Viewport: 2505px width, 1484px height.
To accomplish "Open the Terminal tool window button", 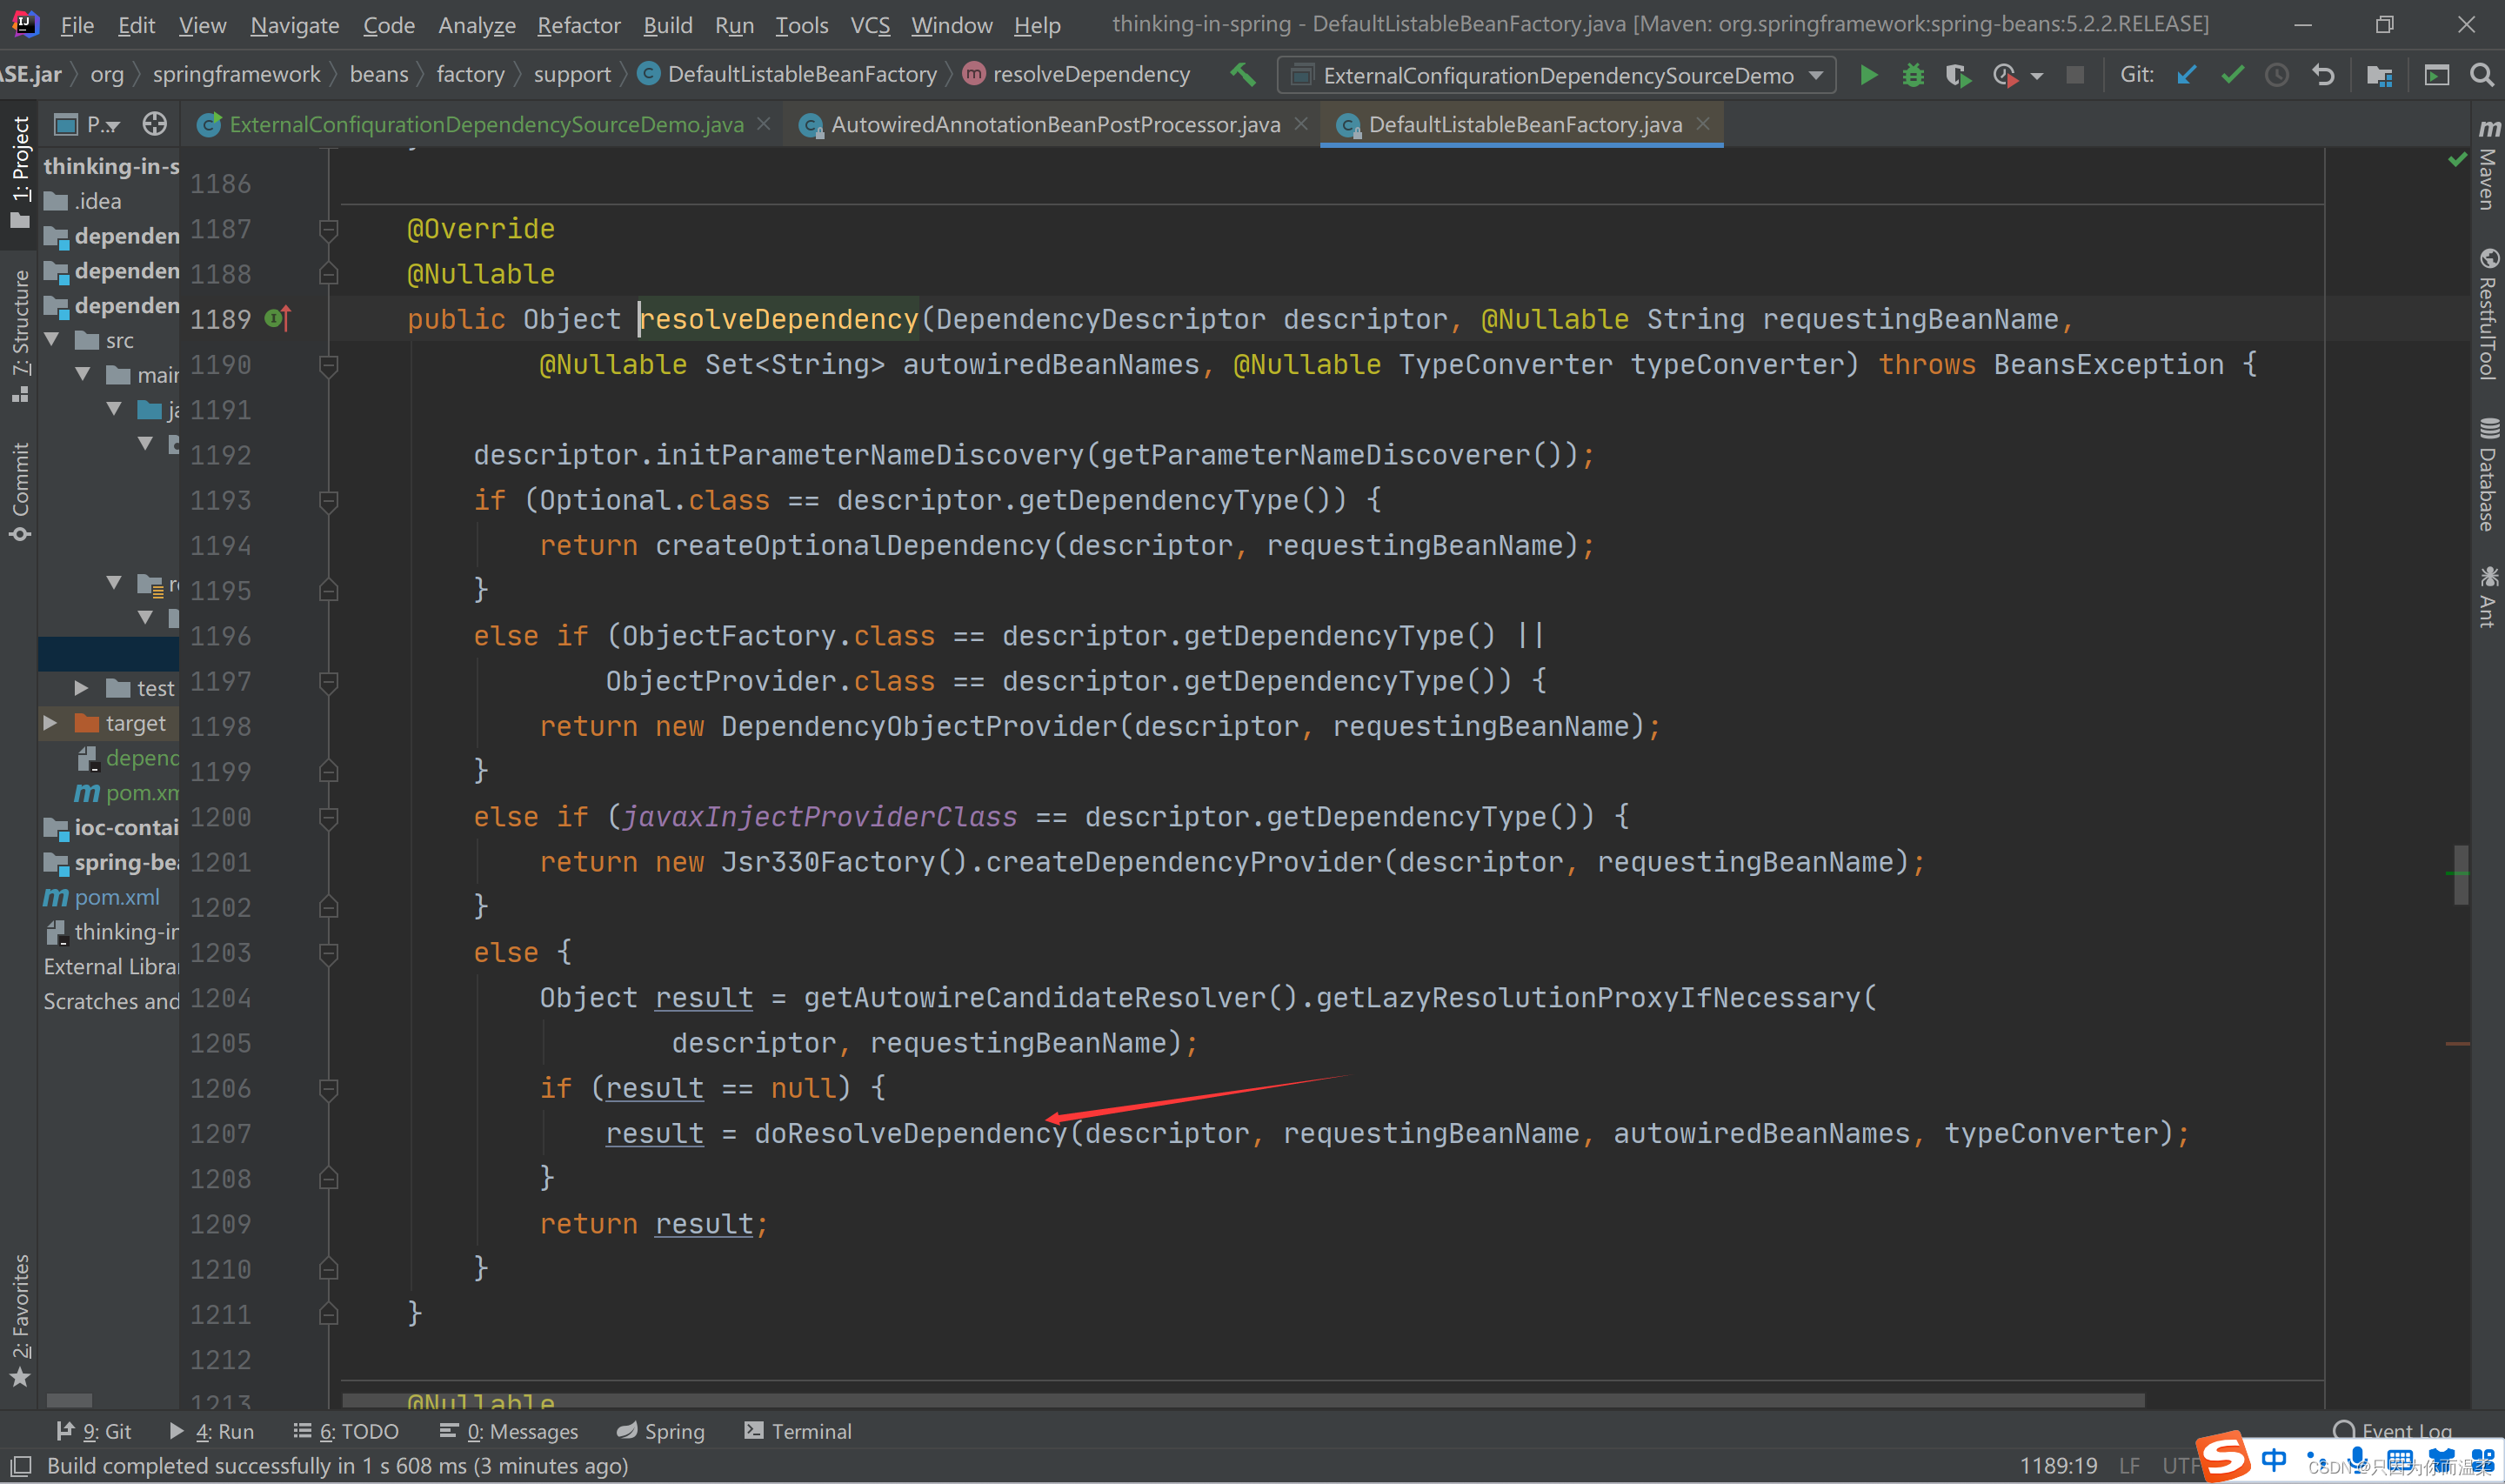I will point(798,1431).
